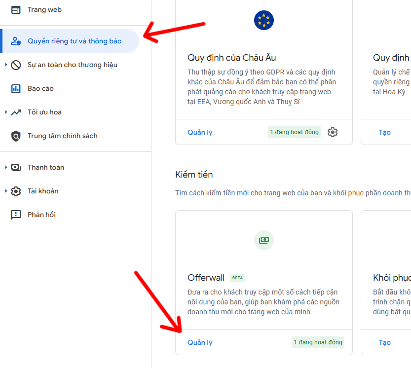Click the Tài khoản gear icon
The height and width of the screenshot is (368, 411).
click(16, 191)
